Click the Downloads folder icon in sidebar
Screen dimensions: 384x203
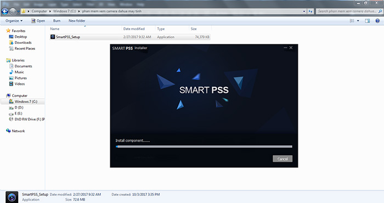(11, 43)
